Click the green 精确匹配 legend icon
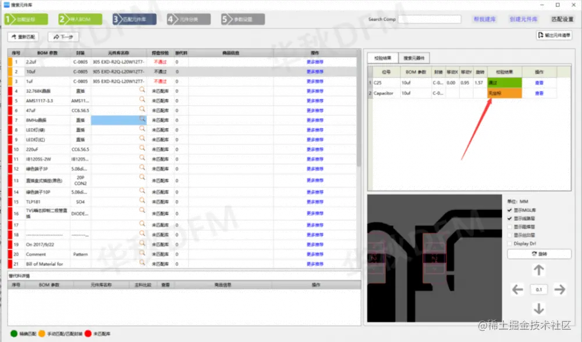 [15, 334]
